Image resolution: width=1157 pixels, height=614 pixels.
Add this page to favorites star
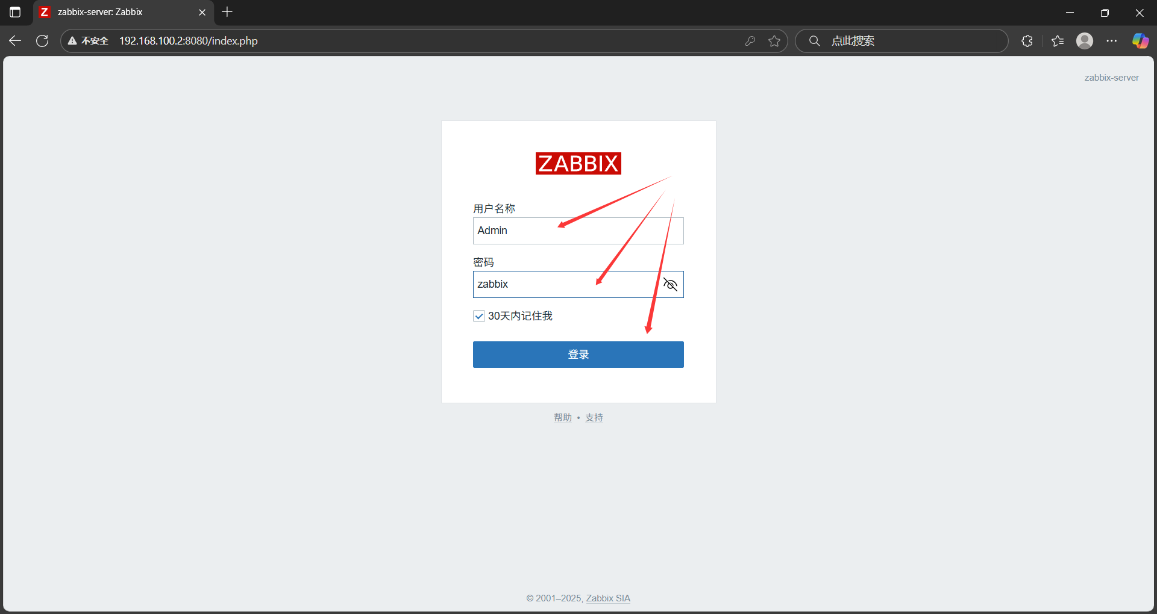click(x=774, y=41)
